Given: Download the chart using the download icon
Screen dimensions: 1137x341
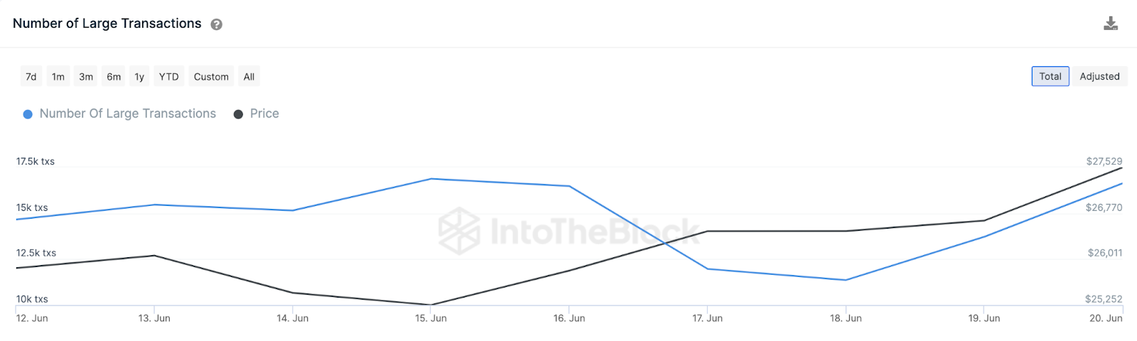Looking at the screenshot, I should [1111, 23].
